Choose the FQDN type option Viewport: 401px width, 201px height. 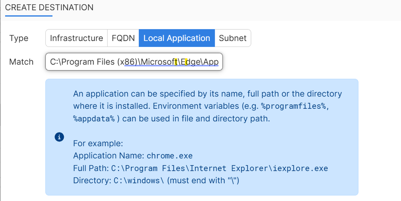[x=123, y=38]
